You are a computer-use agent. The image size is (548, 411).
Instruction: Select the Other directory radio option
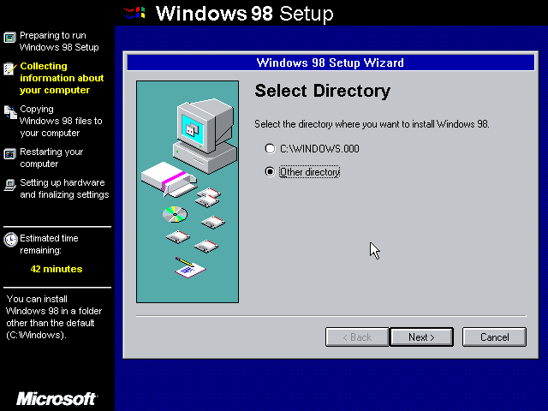tap(271, 171)
